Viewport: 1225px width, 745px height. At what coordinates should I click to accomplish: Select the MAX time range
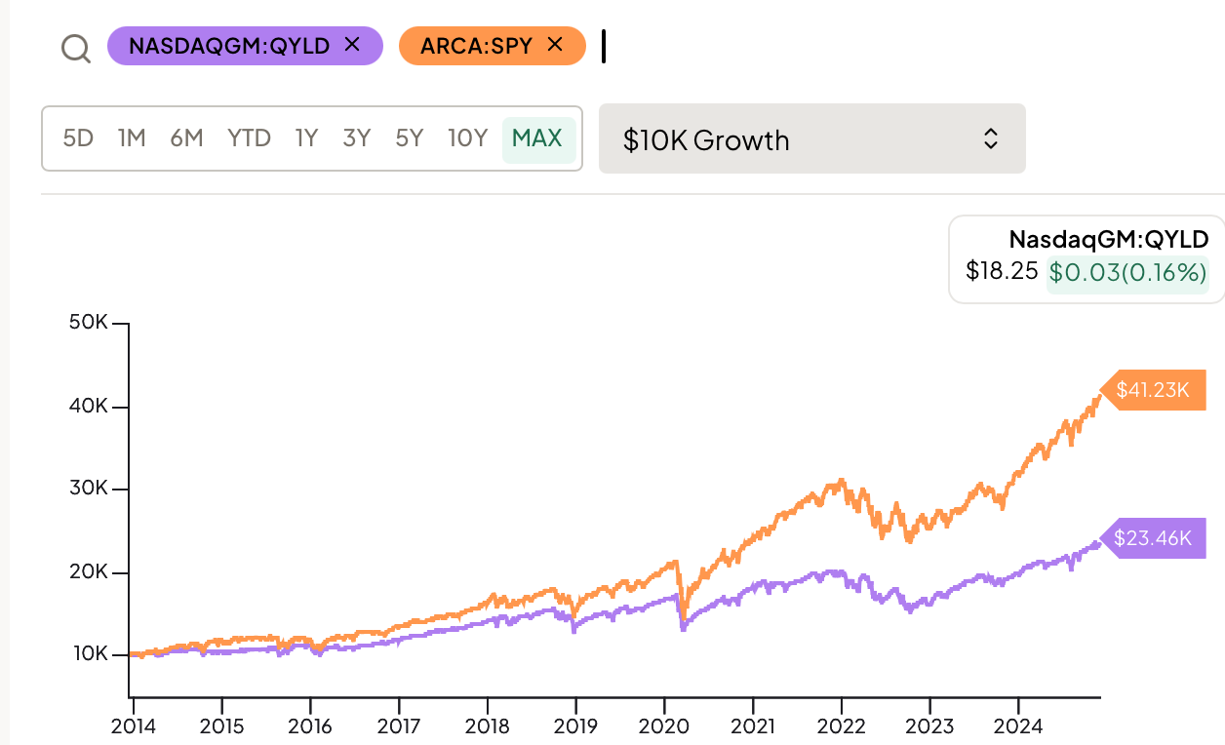coord(537,138)
